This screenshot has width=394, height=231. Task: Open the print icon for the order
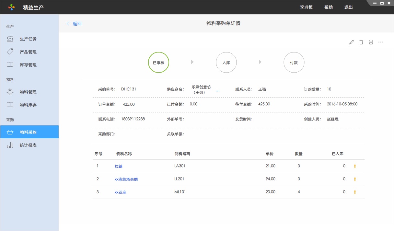[x=371, y=42]
